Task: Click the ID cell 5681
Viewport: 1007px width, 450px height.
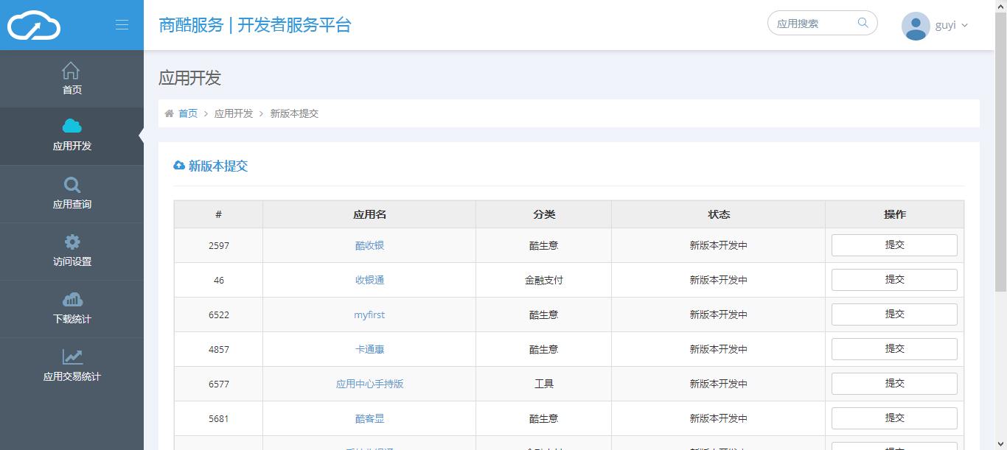Action: tap(219, 418)
